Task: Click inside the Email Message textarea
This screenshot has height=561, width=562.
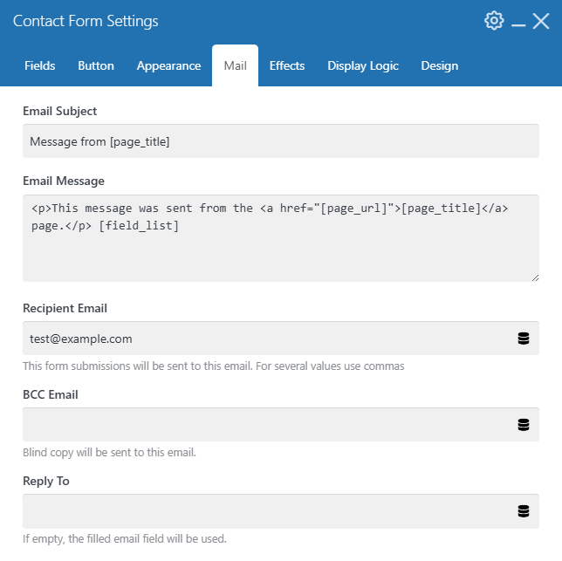Action: (281, 238)
